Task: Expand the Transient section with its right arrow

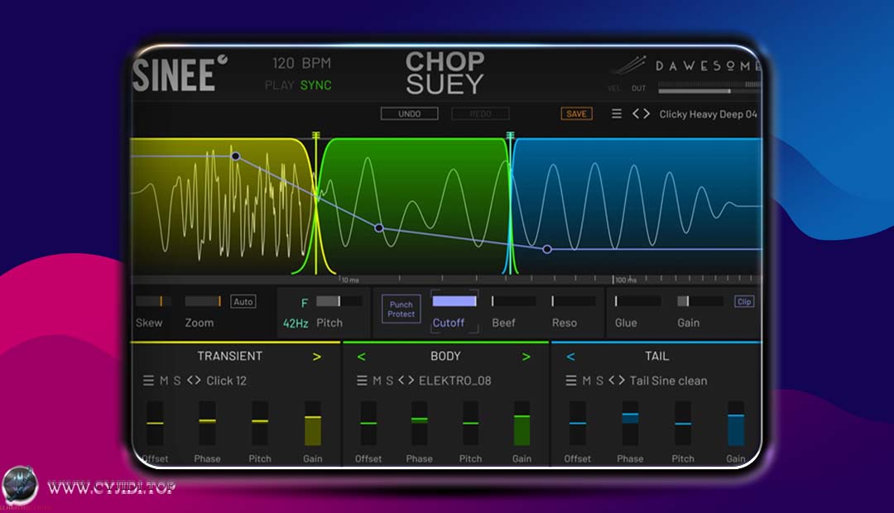Action: click(x=316, y=357)
